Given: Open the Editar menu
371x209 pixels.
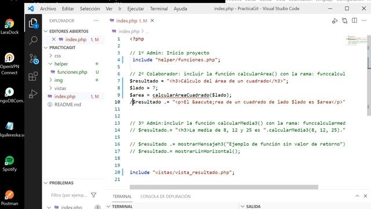Looking at the screenshot, I should pos(68,9).
